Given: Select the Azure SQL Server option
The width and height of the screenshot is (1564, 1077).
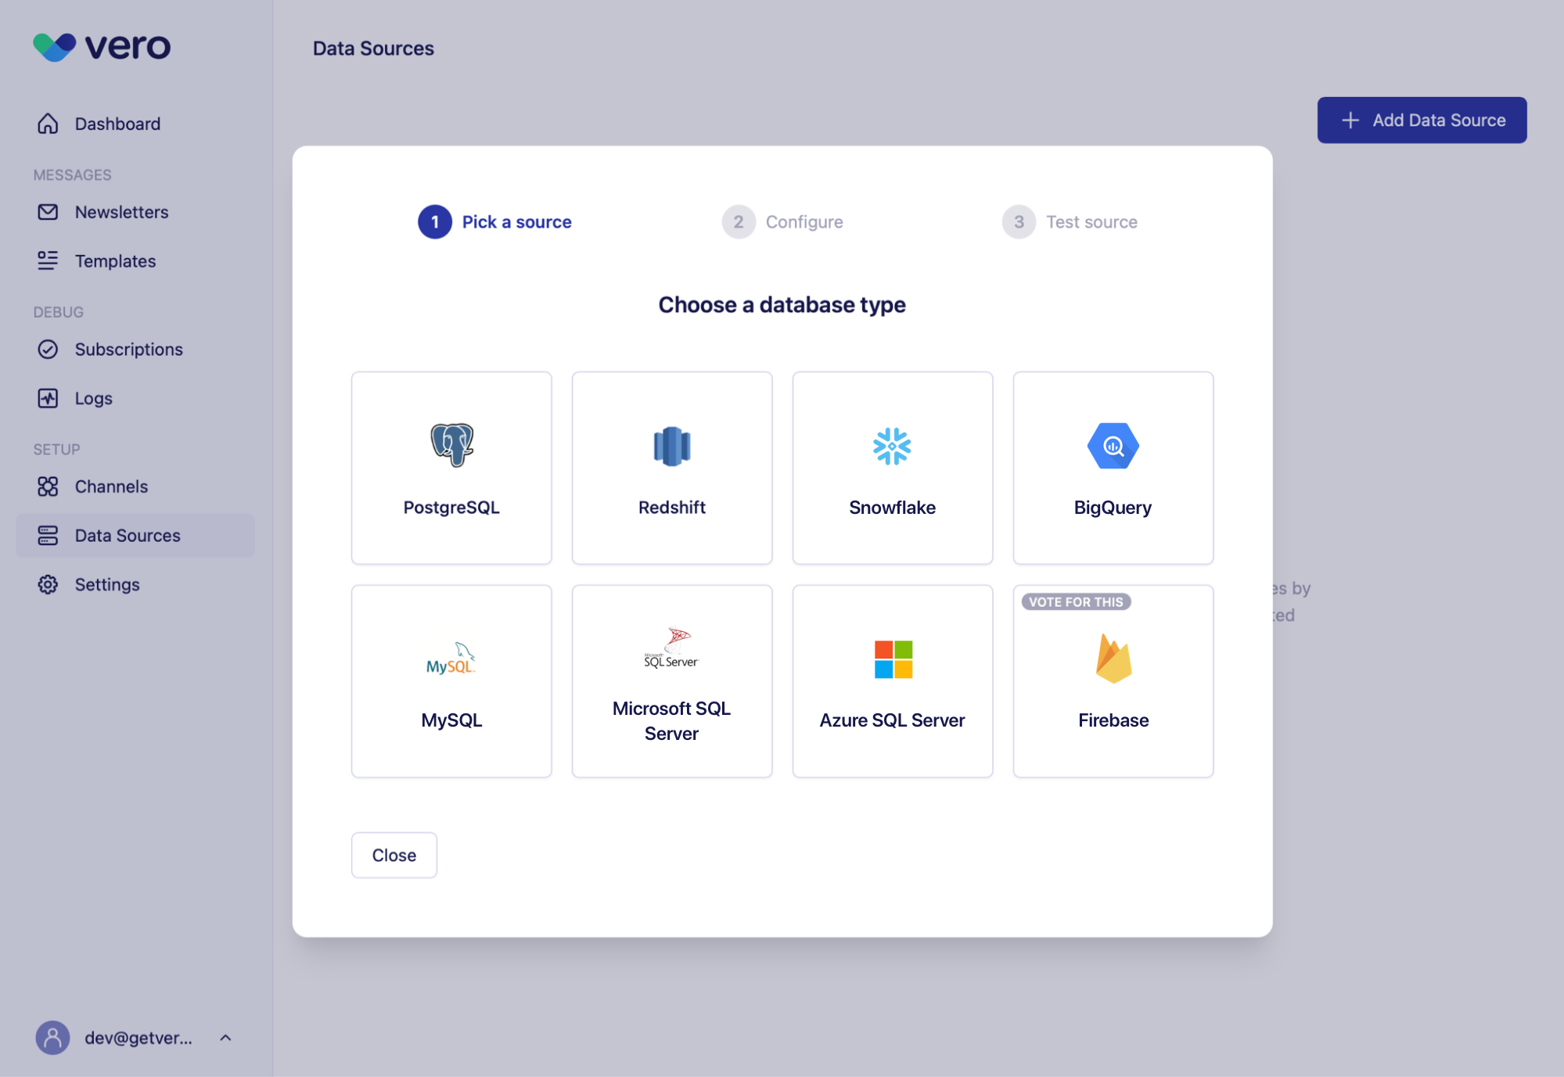Looking at the screenshot, I should click(892, 680).
